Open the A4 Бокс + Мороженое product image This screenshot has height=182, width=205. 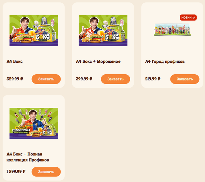click(103, 31)
